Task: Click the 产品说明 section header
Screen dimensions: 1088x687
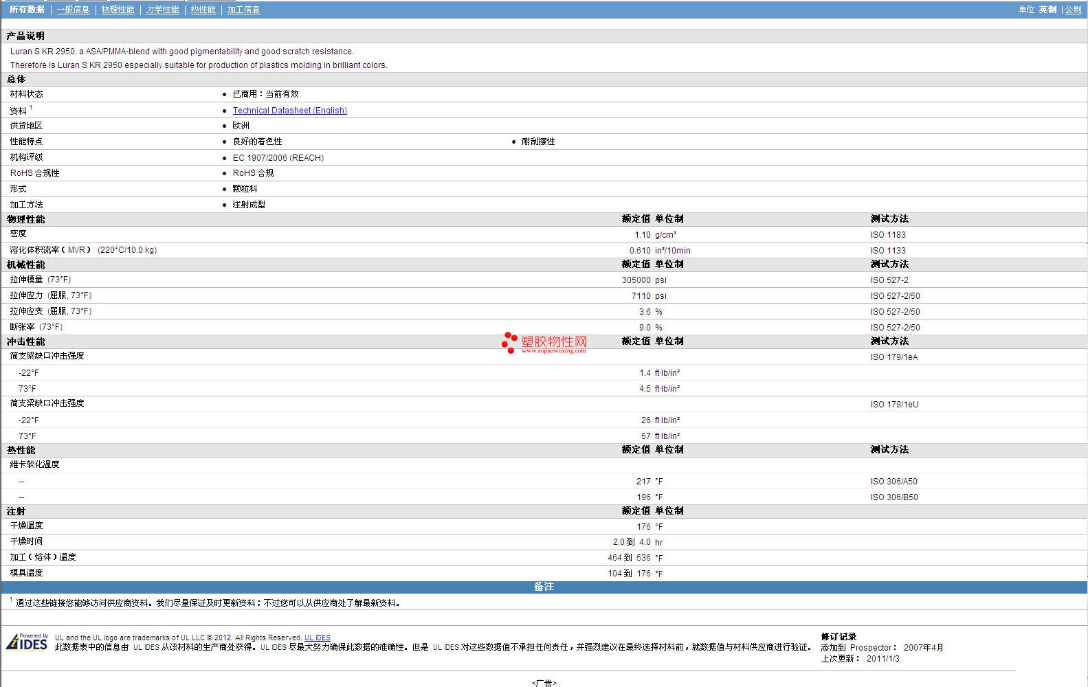Action: pos(25,36)
